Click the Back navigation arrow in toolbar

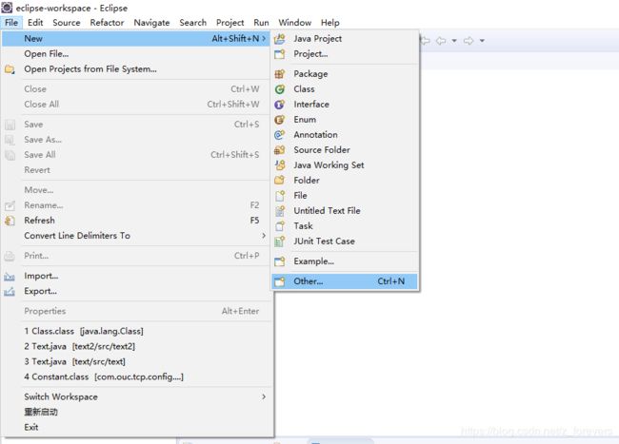click(441, 41)
